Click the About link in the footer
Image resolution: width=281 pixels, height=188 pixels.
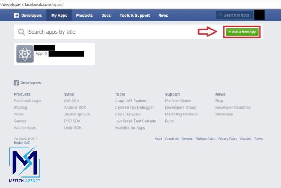coord(158,139)
